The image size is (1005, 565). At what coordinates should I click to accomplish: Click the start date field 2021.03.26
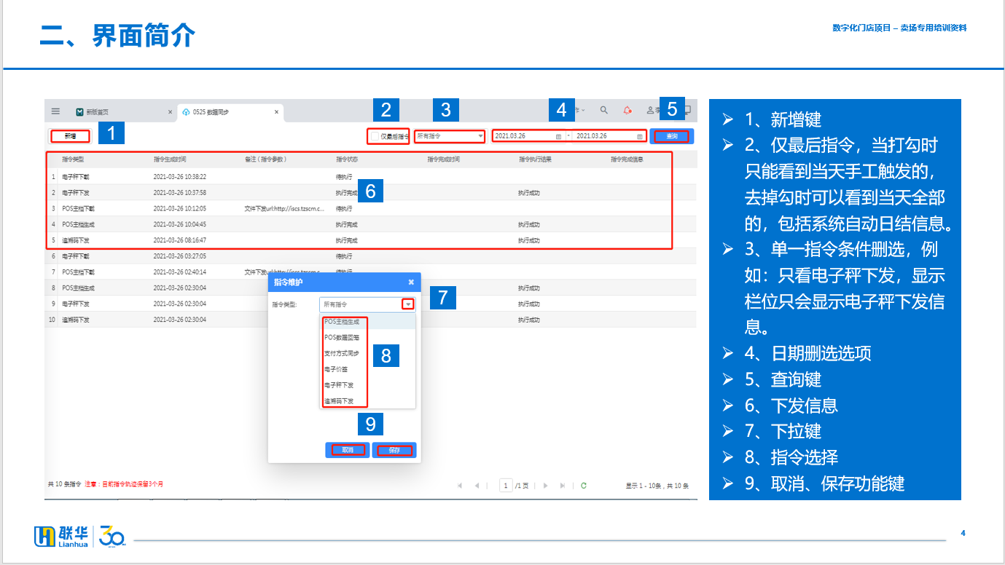tap(529, 136)
